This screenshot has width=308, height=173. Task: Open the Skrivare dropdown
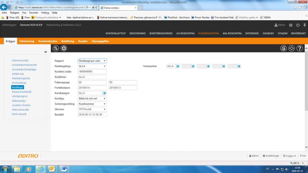pos(92,110)
